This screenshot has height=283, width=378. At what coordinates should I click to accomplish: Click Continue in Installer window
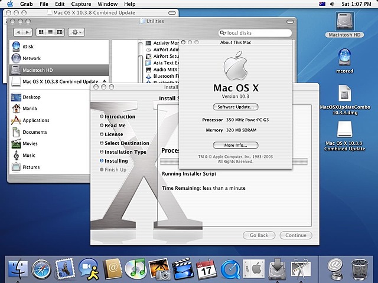point(296,235)
